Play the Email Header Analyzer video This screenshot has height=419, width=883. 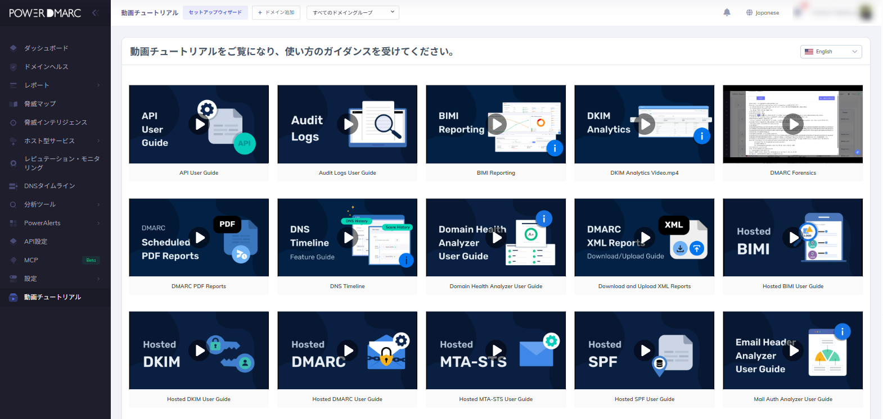793,350
